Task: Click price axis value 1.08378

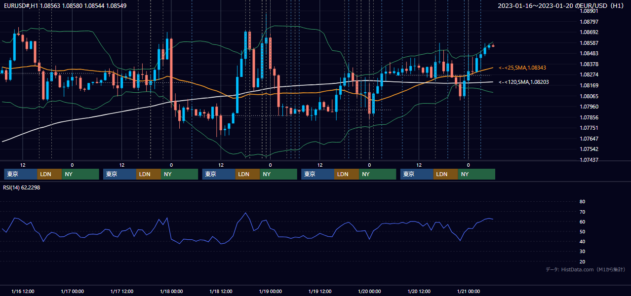Action: [589, 64]
